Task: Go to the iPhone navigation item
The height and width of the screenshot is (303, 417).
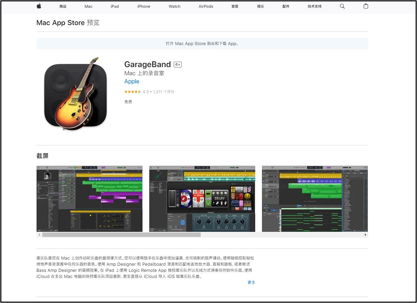Action: (x=144, y=6)
